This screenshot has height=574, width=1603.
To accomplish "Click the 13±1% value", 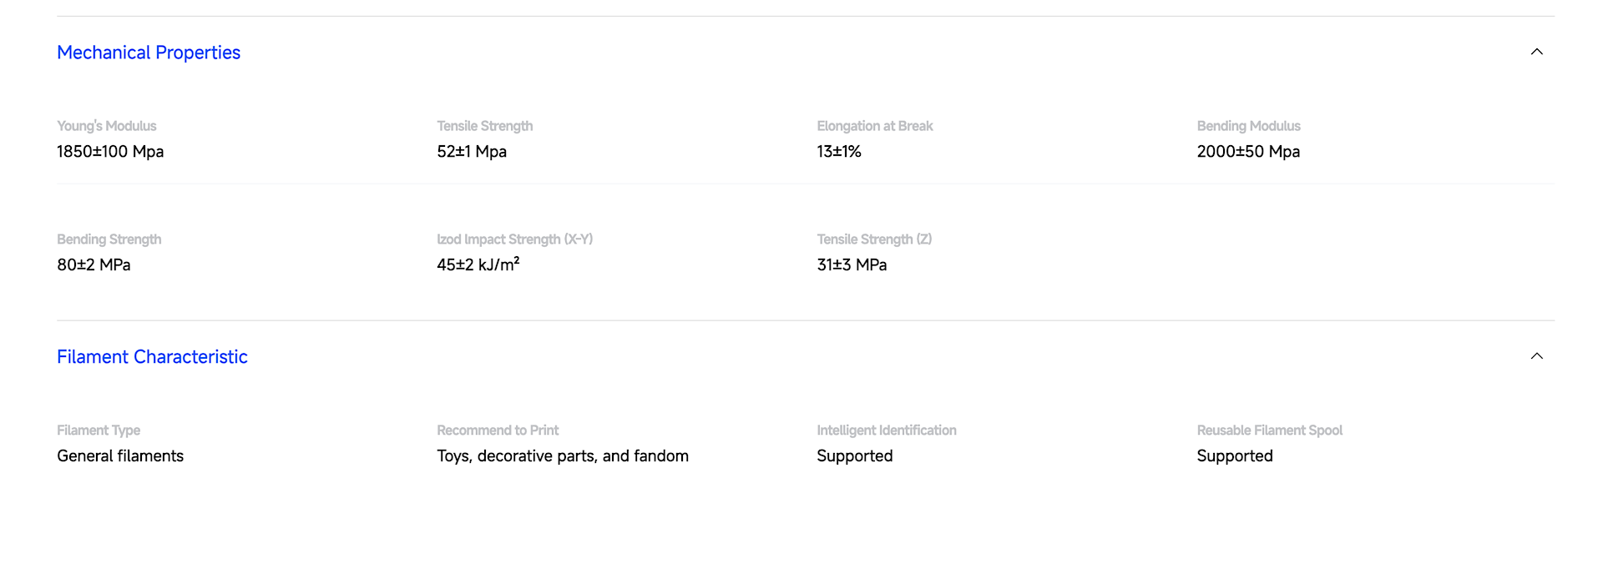I will point(839,152).
